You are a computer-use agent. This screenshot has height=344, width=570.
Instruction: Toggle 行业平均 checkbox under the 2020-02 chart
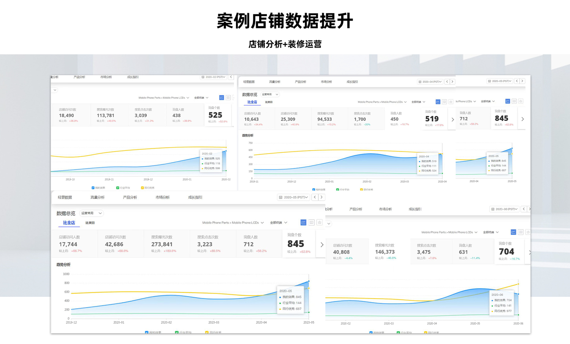118,188
